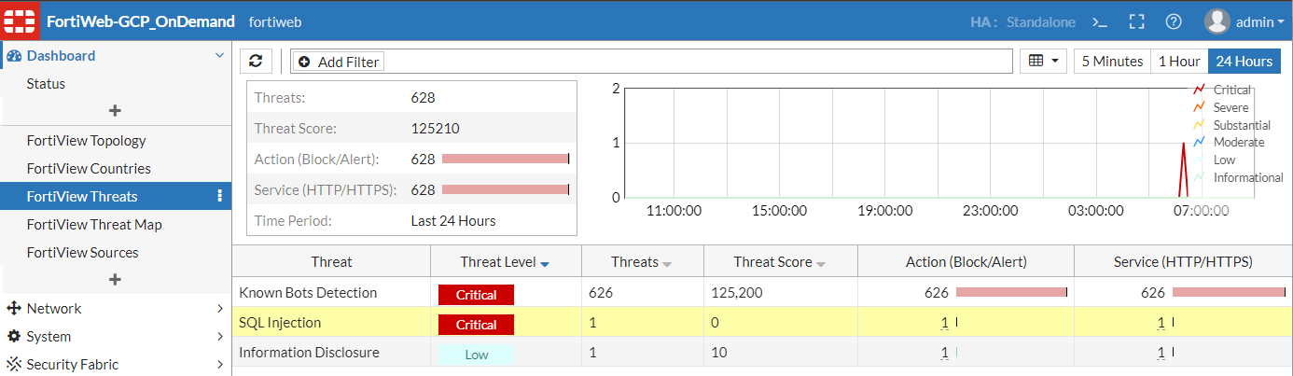1293x376 pixels.
Task: Click the summary Service (HTTP/HTTPS) bar
Action: 505,189
